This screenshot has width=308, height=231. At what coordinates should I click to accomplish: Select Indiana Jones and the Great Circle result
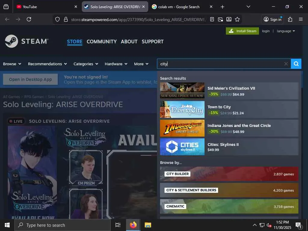229,128
